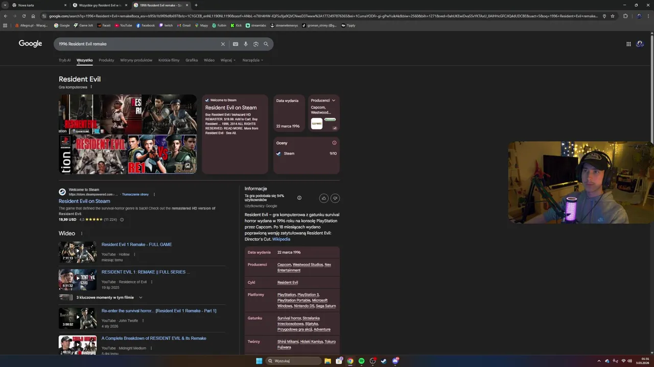Switch to the Grafika tab

(x=192, y=60)
